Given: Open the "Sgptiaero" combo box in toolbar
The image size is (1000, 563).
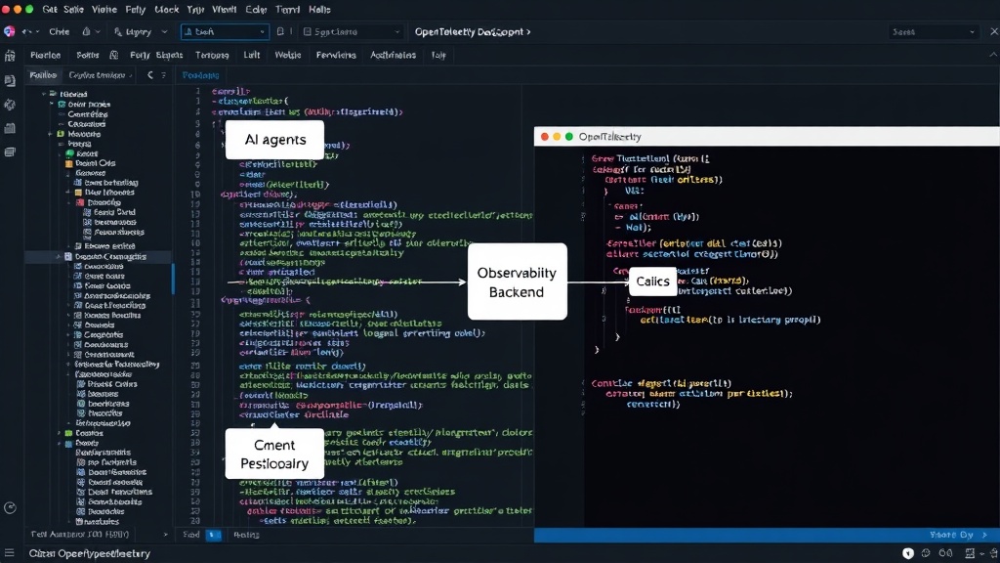Looking at the screenshot, I should (x=352, y=31).
